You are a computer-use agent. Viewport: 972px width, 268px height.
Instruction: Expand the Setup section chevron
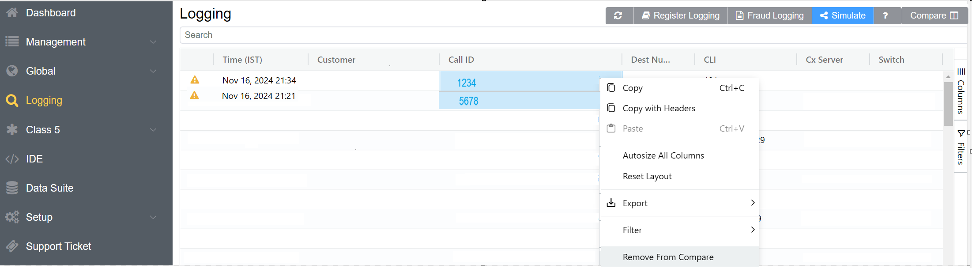point(153,217)
